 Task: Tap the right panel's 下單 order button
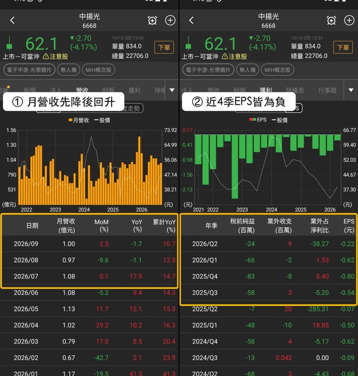point(343,47)
